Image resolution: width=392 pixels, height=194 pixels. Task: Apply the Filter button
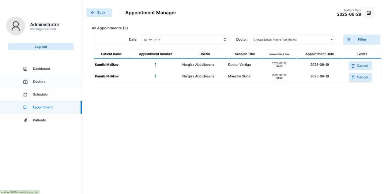[x=362, y=39]
